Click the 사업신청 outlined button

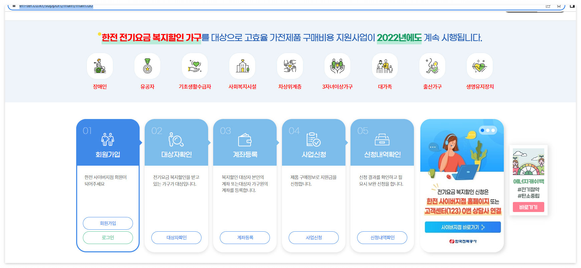click(314, 238)
